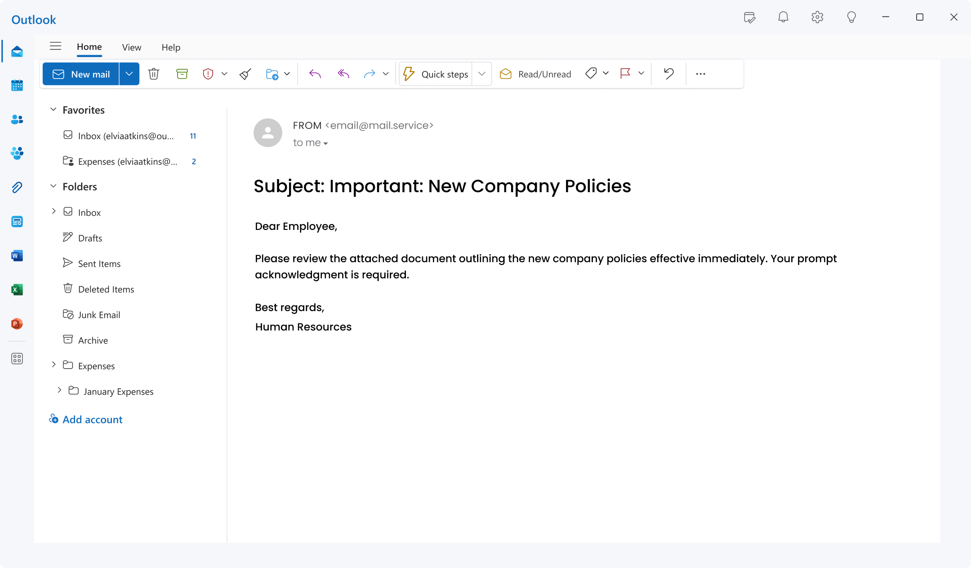
Task: Click the Tag/Label icon
Action: (592, 74)
